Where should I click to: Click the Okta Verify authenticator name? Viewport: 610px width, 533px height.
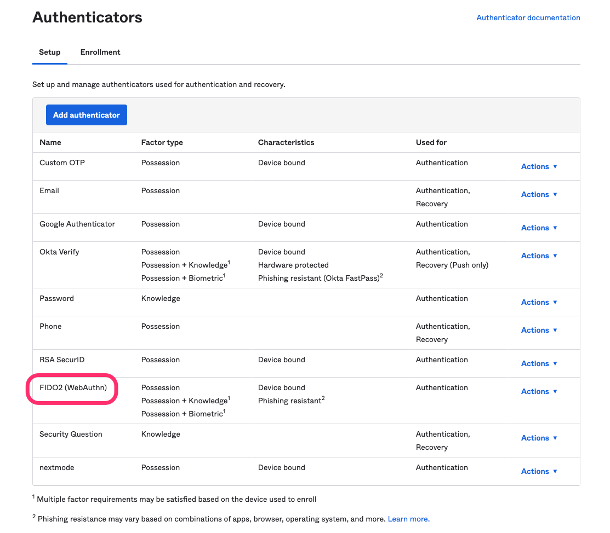(59, 252)
